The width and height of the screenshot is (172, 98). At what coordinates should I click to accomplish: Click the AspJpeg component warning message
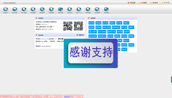click(x=16, y=96)
